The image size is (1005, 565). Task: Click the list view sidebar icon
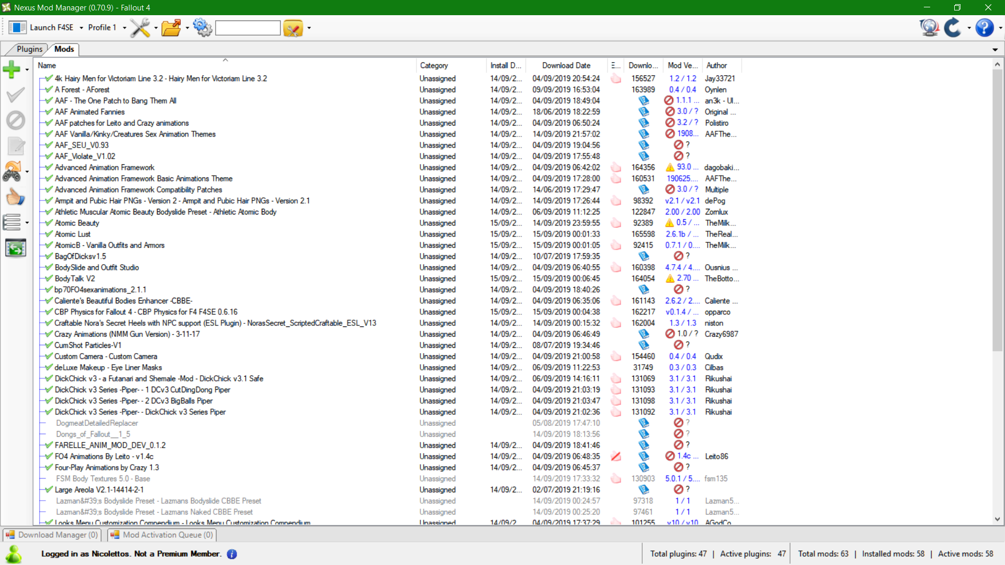click(12, 222)
